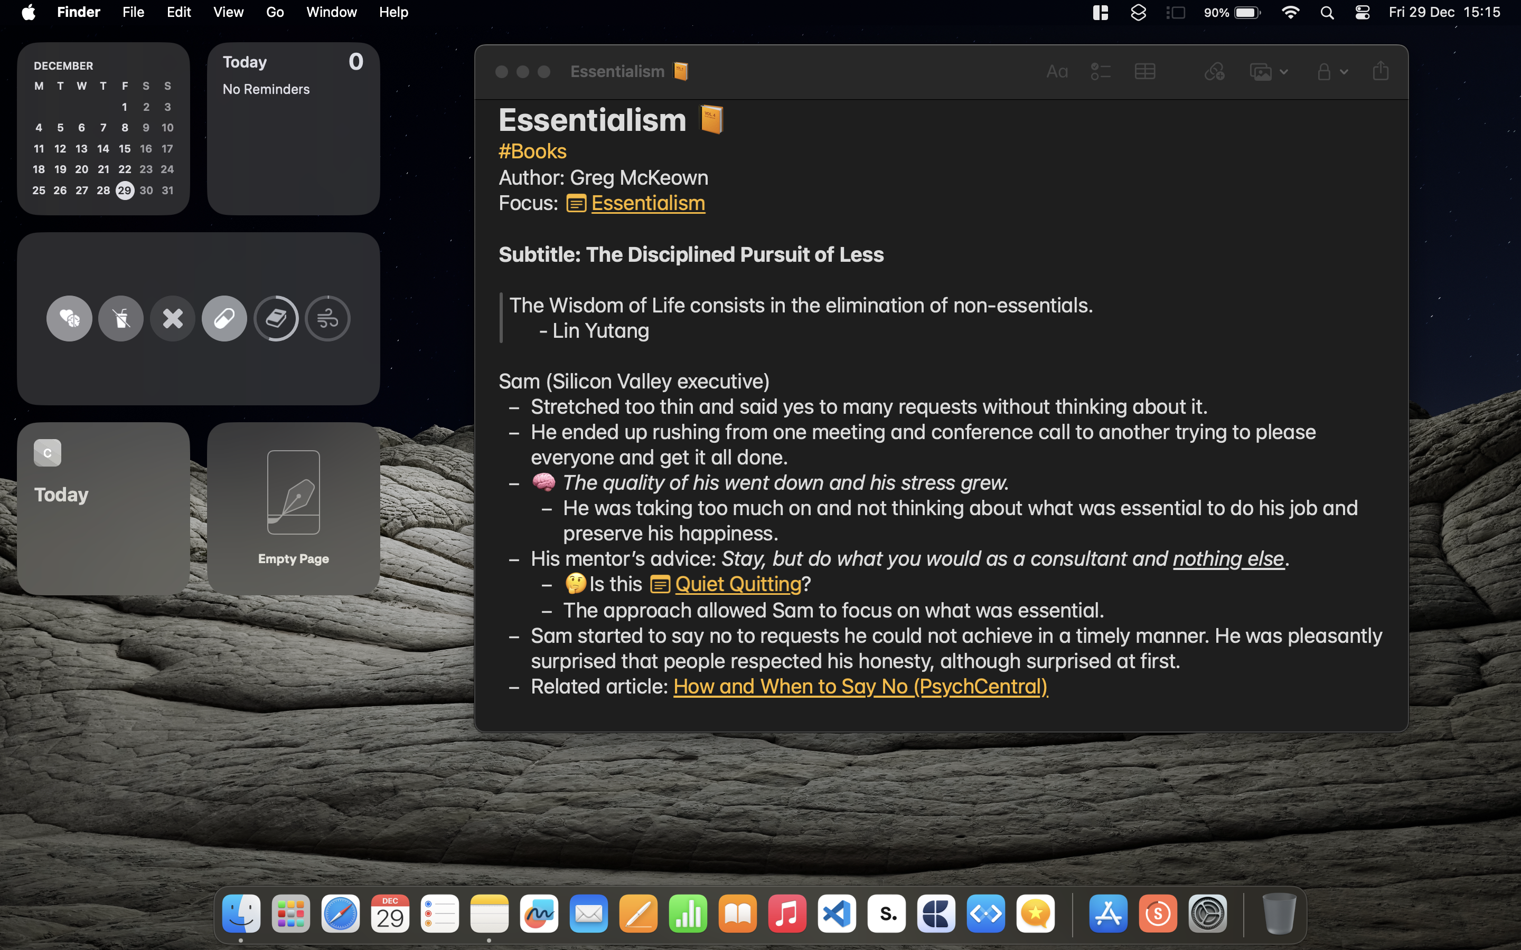Open the Window menu
This screenshot has width=1521, height=950.
coord(331,13)
